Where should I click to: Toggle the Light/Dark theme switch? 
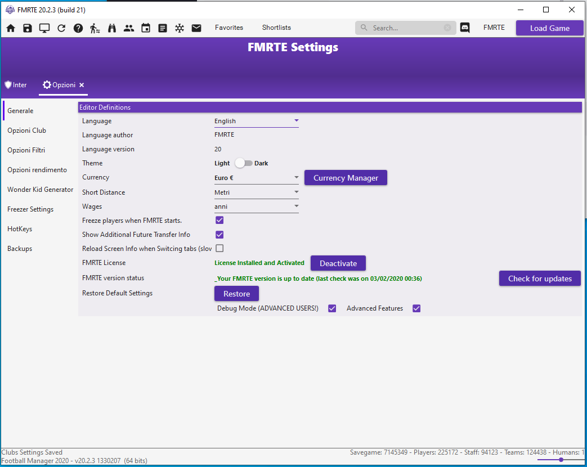pyautogui.click(x=243, y=163)
